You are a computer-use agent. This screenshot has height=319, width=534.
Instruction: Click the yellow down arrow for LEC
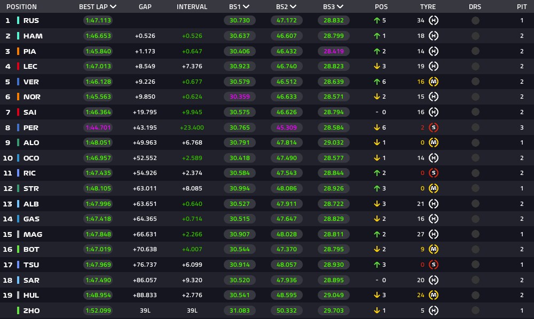[x=376, y=66]
